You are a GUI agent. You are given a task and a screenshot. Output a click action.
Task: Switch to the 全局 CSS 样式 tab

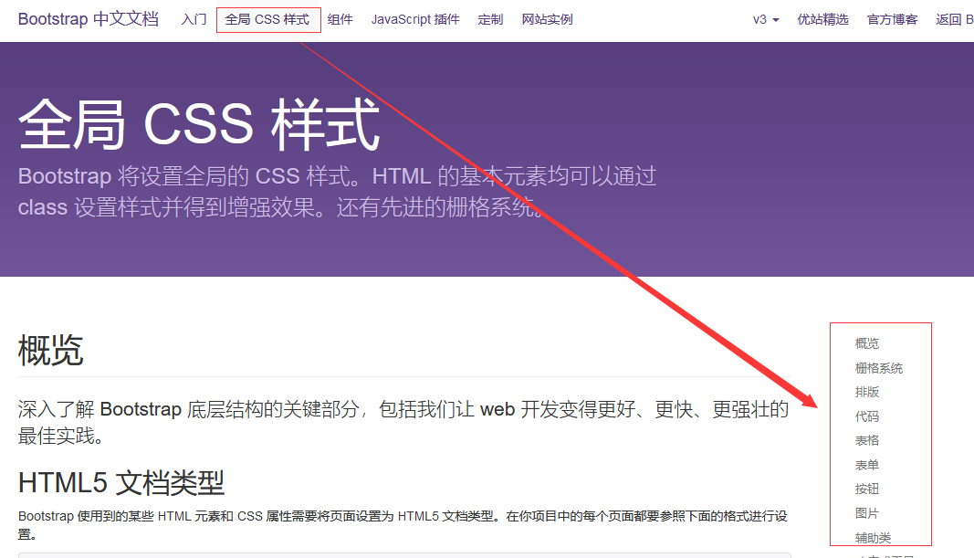268,19
